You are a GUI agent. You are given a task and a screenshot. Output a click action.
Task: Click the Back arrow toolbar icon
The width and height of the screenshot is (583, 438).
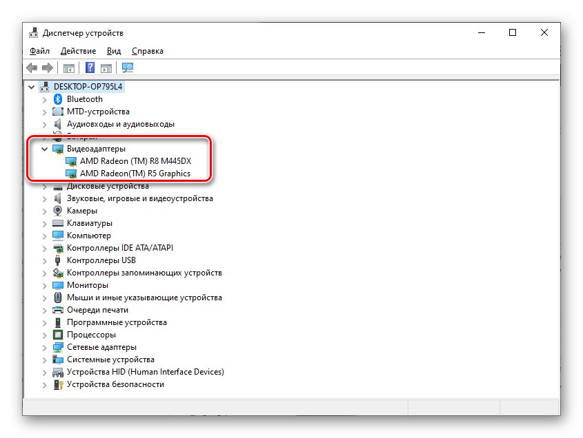[x=32, y=68]
